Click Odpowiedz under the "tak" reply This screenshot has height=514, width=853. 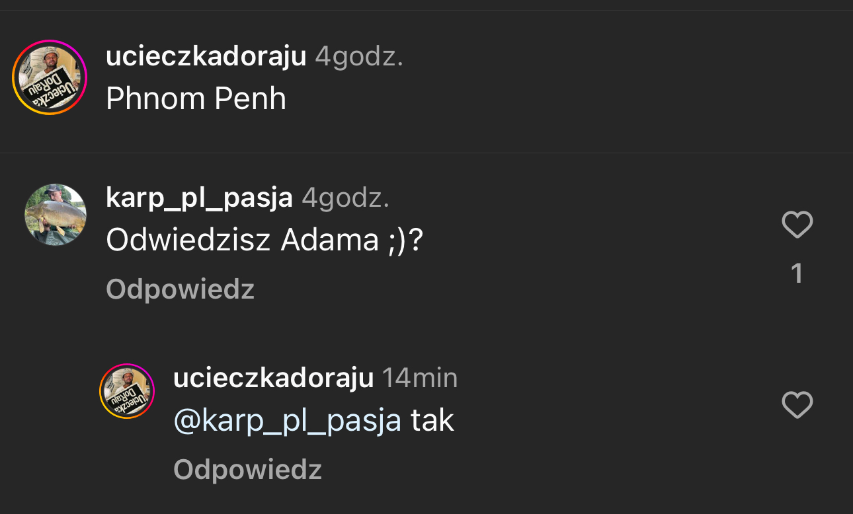[x=247, y=470]
